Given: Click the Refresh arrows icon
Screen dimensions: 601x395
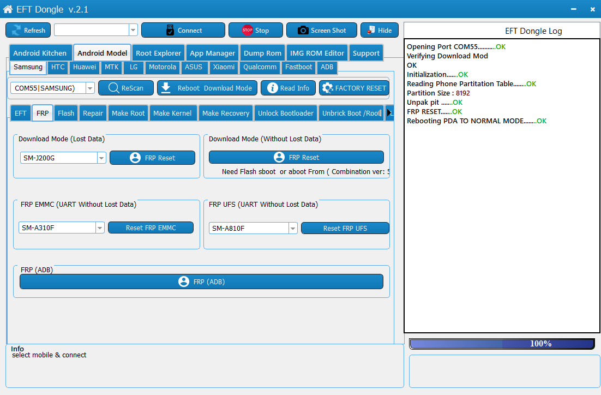Looking at the screenshot, I should pyautogui.click(x=16, y=31).
